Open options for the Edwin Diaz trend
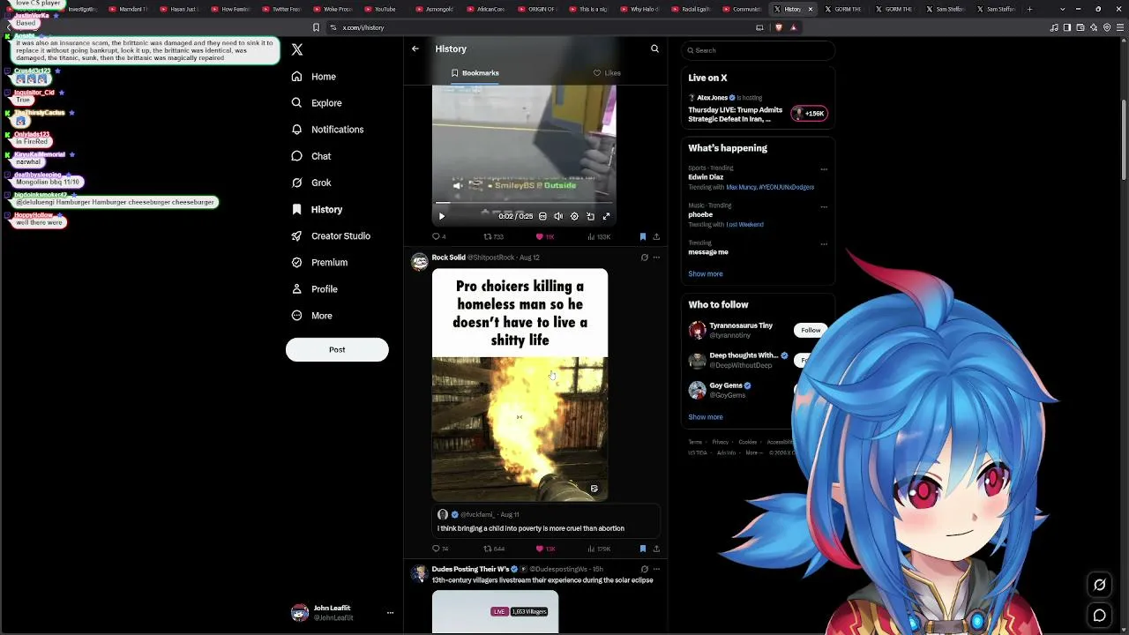 pyautogui.click(x=824, y=168)
